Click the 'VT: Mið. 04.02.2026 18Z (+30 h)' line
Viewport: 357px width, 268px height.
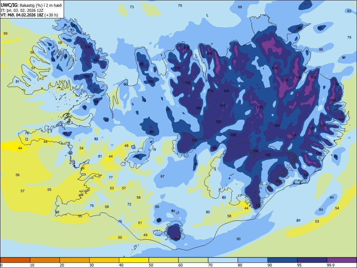(x=29, y=15)
